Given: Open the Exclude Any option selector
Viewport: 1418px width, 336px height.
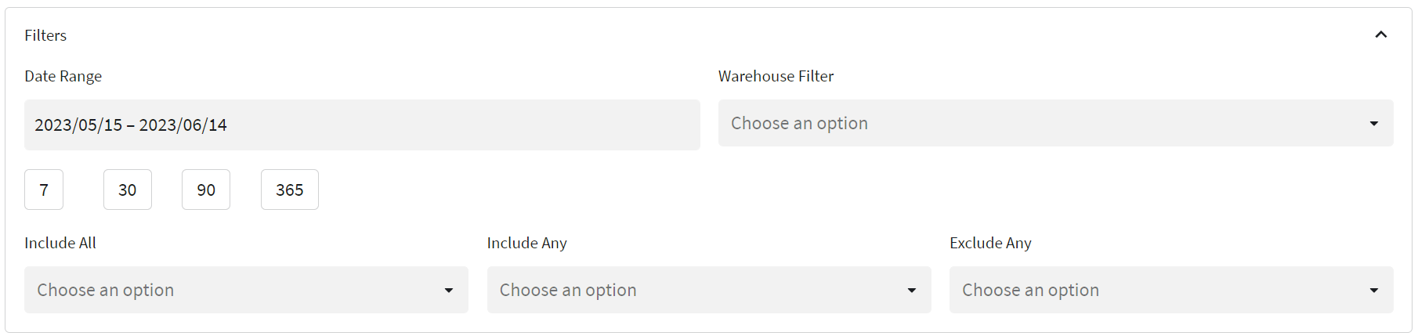Looking at the screenshot, I should [1171, 290].
